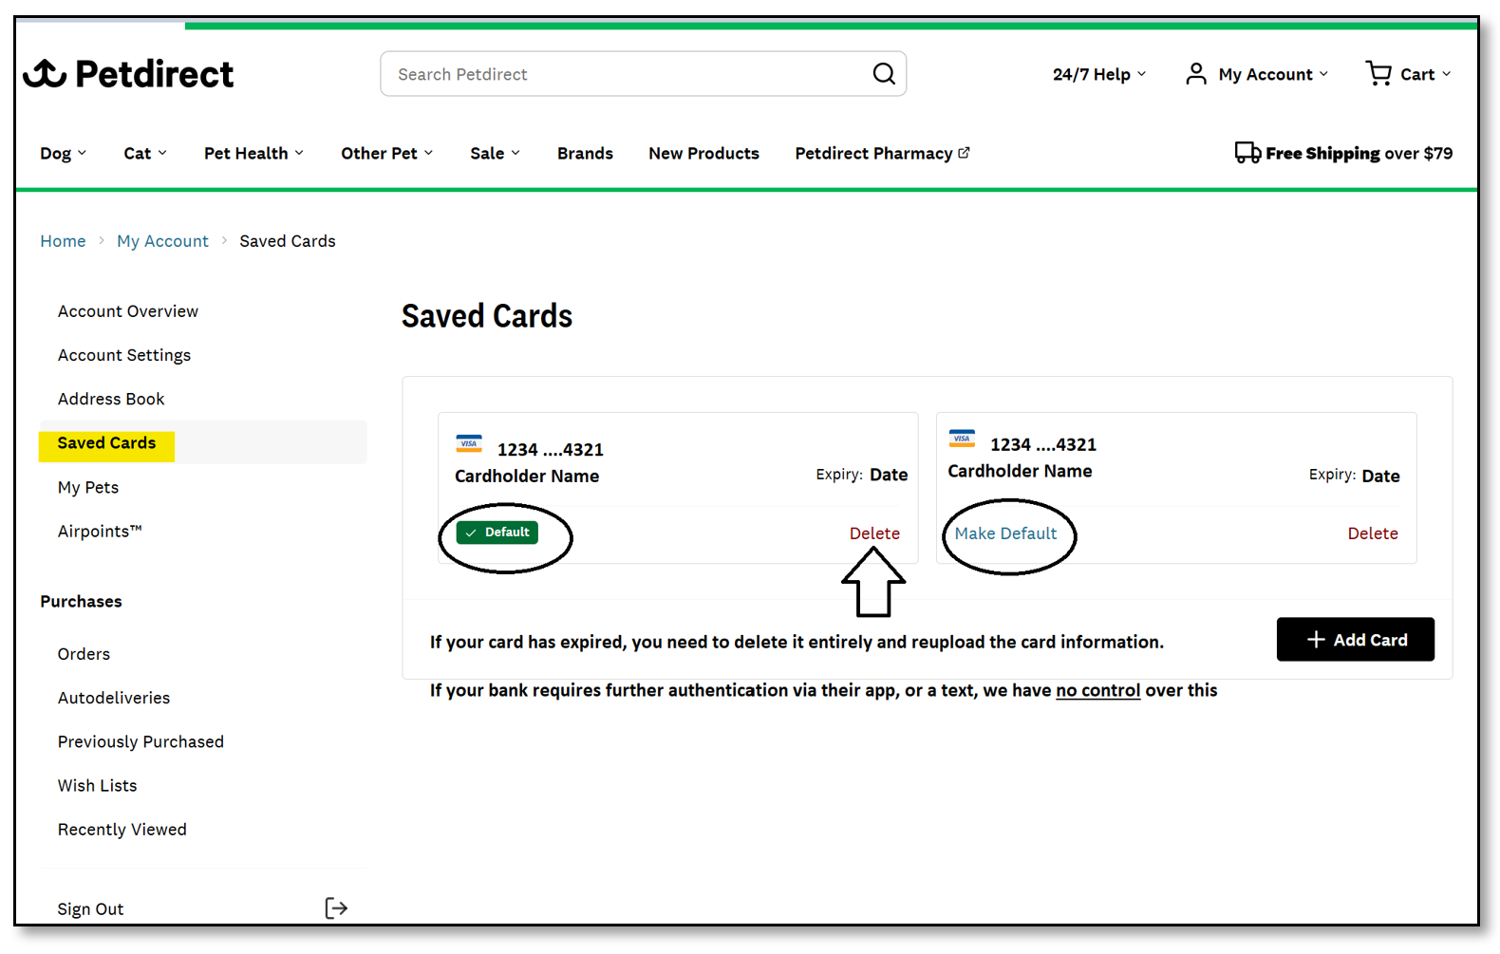Delete the first saved card

pos(874,533)
